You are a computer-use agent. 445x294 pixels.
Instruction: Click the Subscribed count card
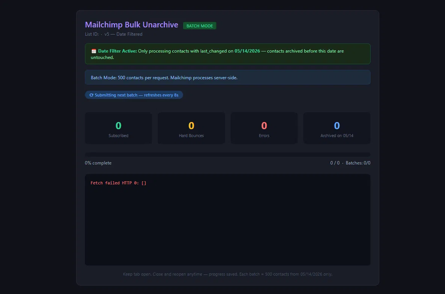click(x=118, y=128)
